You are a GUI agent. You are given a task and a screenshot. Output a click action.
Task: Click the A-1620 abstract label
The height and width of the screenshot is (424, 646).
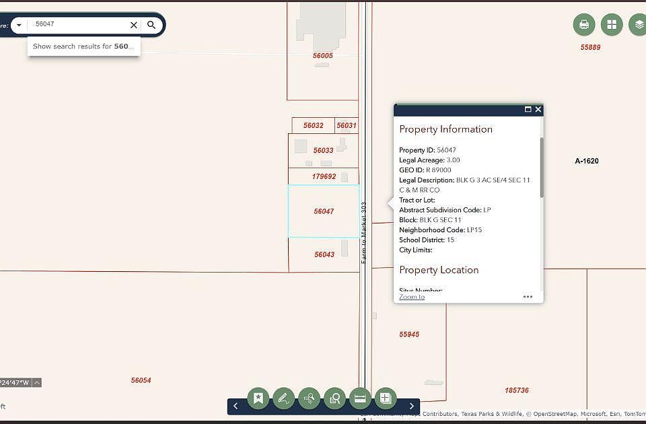tap(587, 161)
